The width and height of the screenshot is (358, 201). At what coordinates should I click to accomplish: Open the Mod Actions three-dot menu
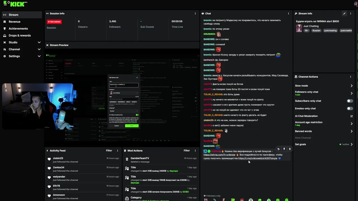click(195, 150)
